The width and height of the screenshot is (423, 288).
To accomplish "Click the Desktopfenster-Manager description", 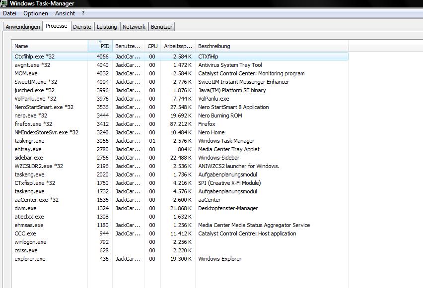I will point(228,208).
